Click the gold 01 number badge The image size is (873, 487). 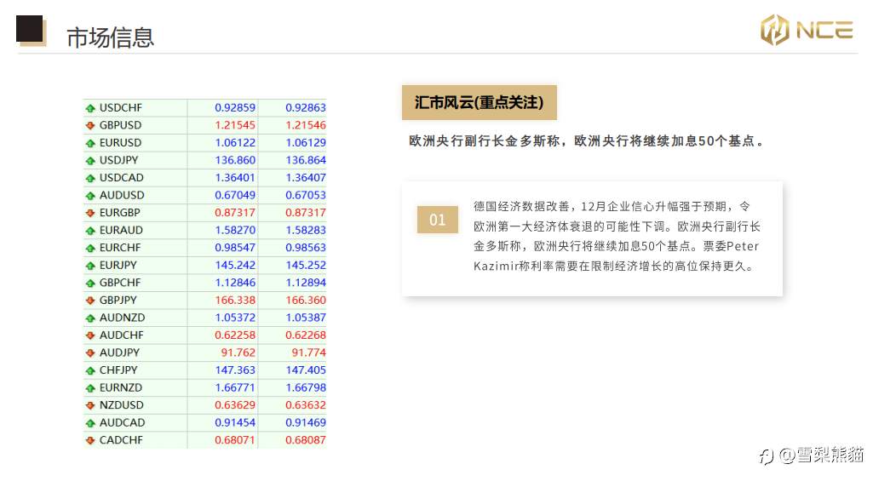coord(438,220)
